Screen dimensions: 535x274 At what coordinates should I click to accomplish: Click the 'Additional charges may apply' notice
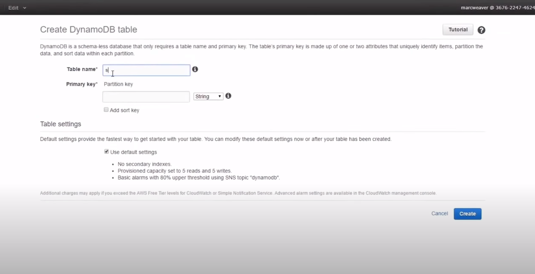pyautogui.click(x=238, y=193)
